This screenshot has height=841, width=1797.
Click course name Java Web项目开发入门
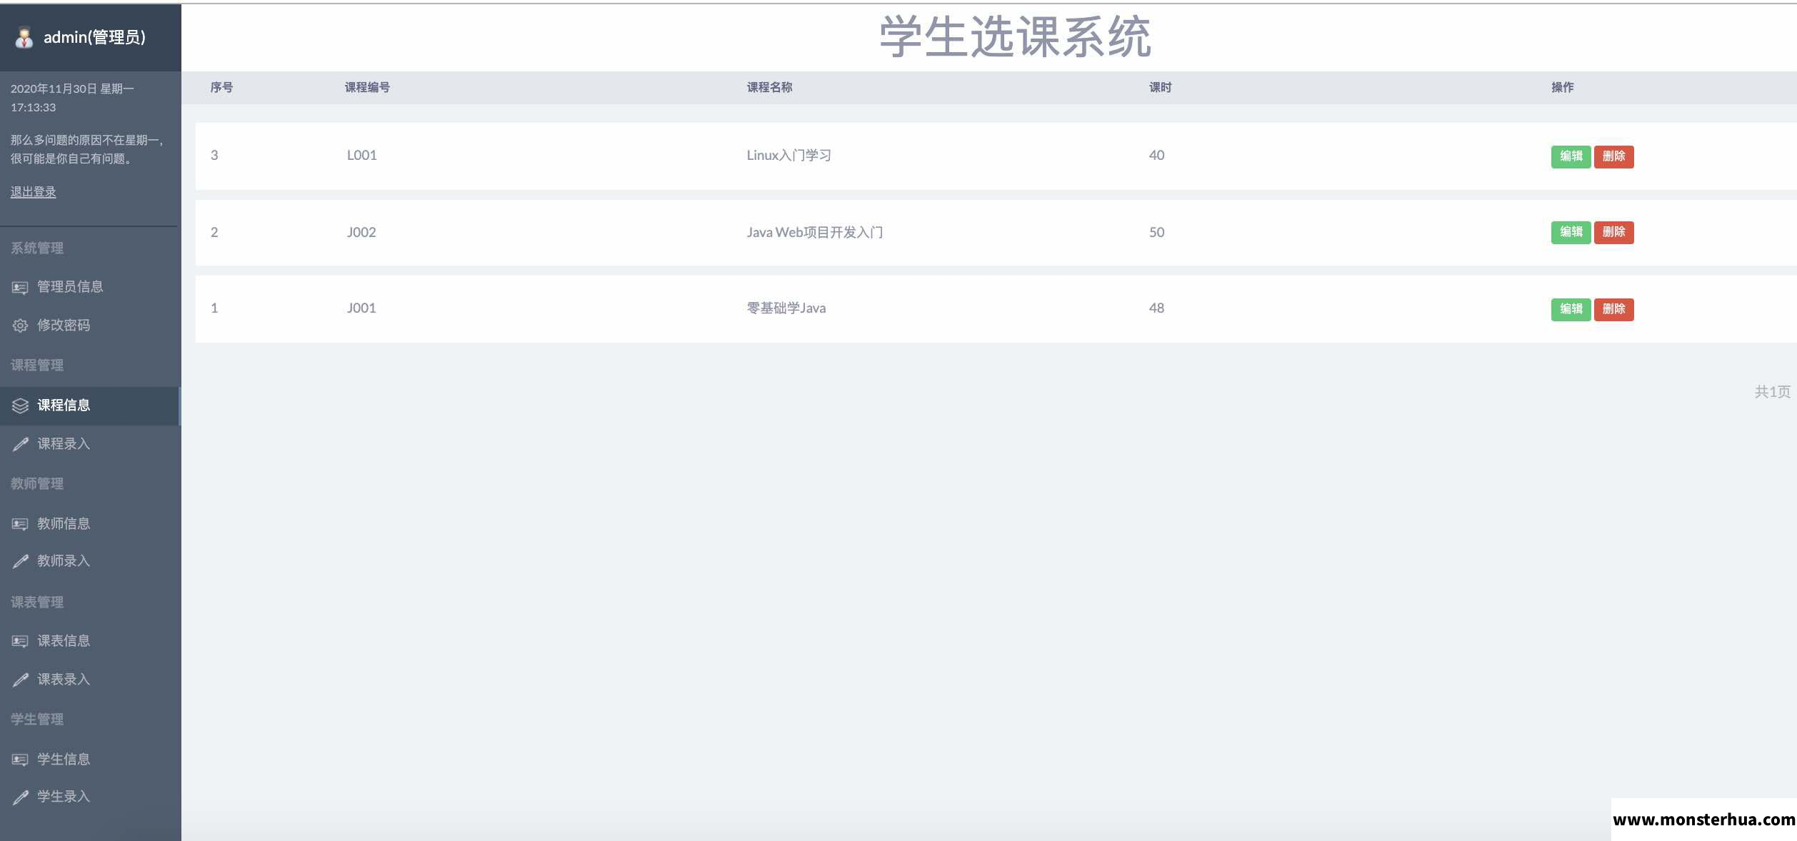[815, 232]
